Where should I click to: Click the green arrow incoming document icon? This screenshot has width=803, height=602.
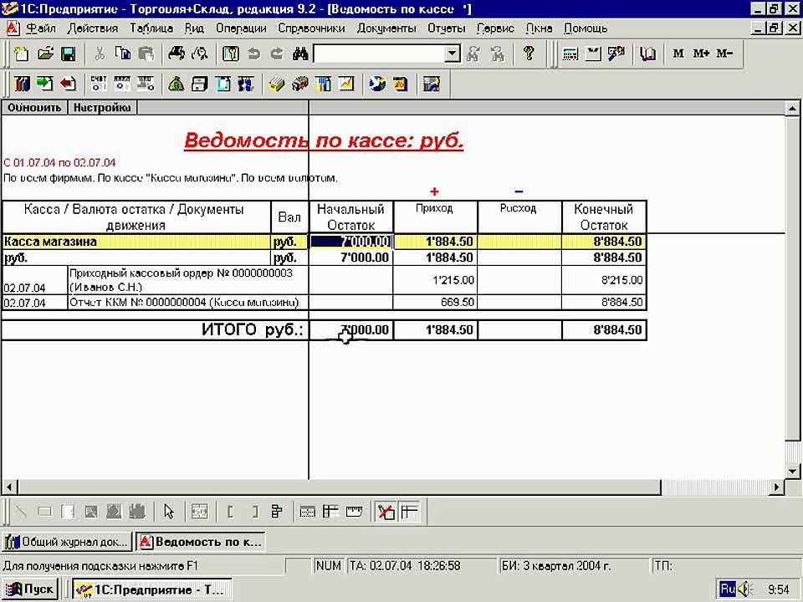pyautogui.click(x=45, y=84)
